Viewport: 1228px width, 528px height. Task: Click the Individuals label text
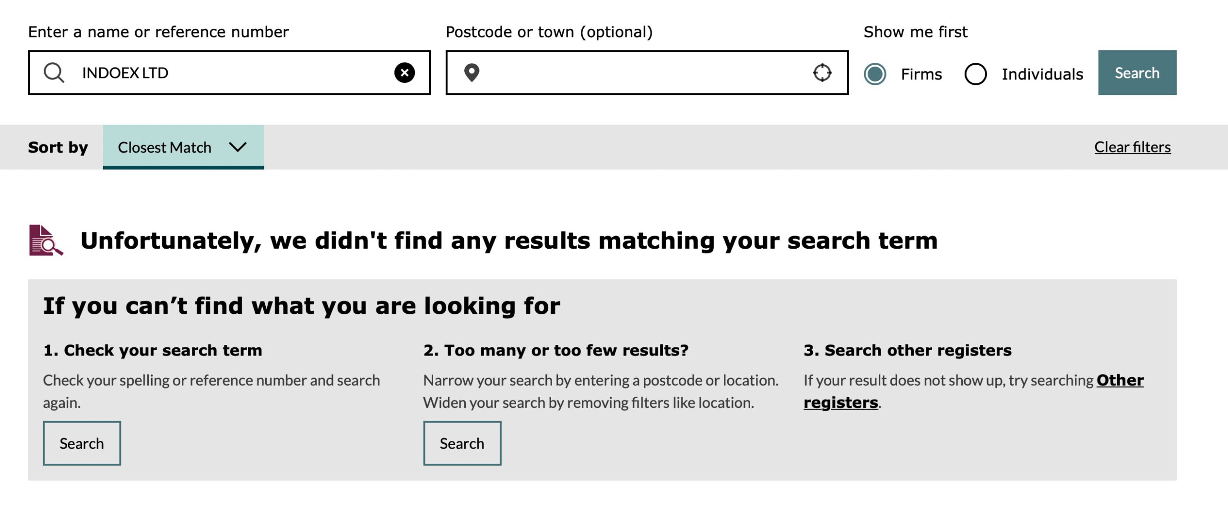(x=1042, y=74)
